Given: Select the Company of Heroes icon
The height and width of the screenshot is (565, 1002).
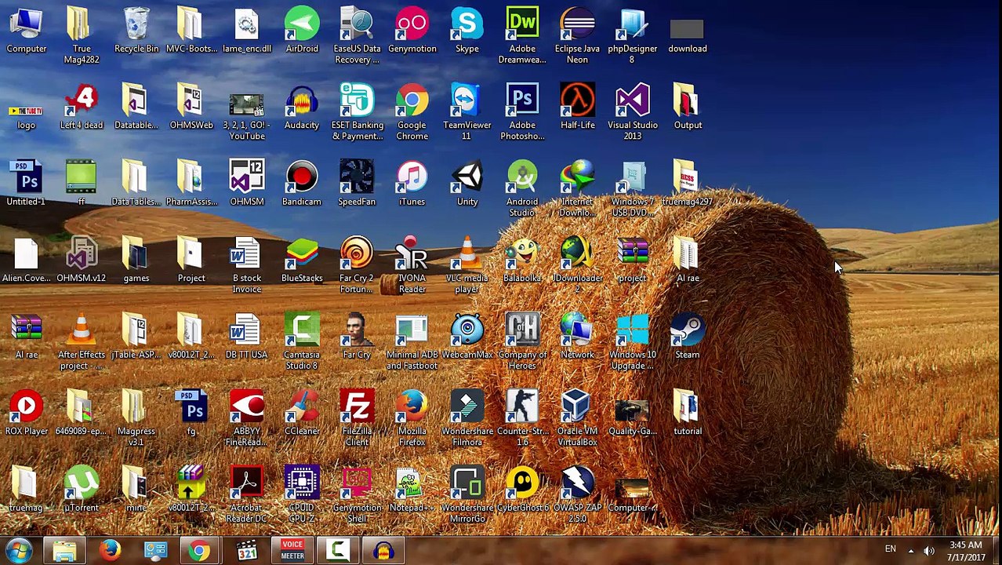Looking at the screenshot, I should 522,342.
